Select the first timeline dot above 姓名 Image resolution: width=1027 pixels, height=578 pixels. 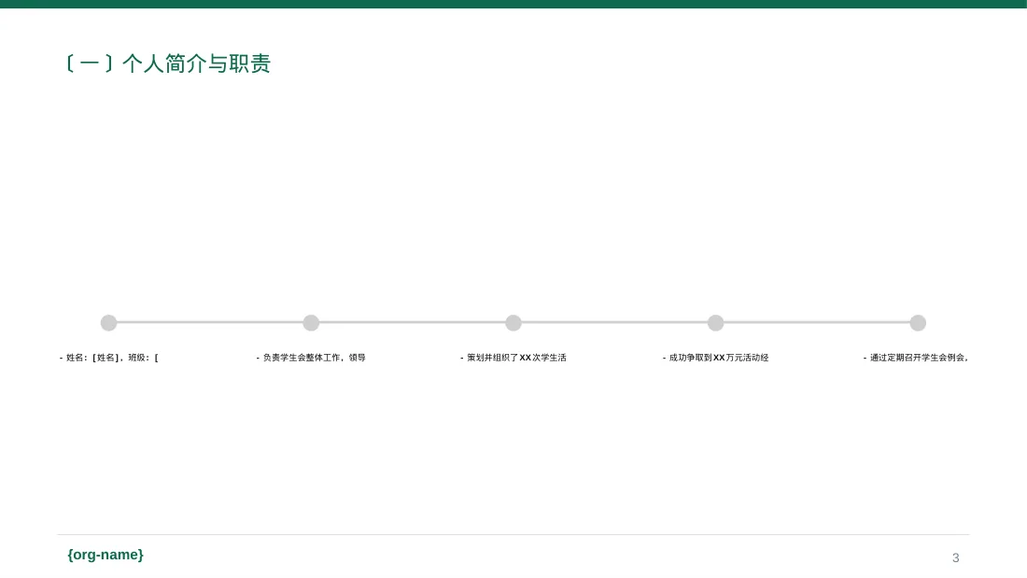[x=108, y=322]
